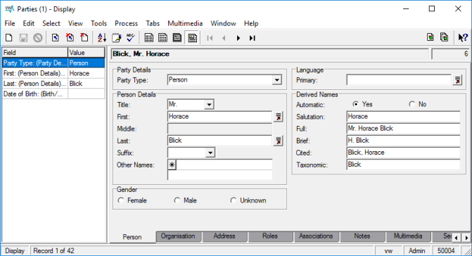The height and width of the screenshot is (256, 472).
Task: Switch to Page view icon
Action: (177, 38)
